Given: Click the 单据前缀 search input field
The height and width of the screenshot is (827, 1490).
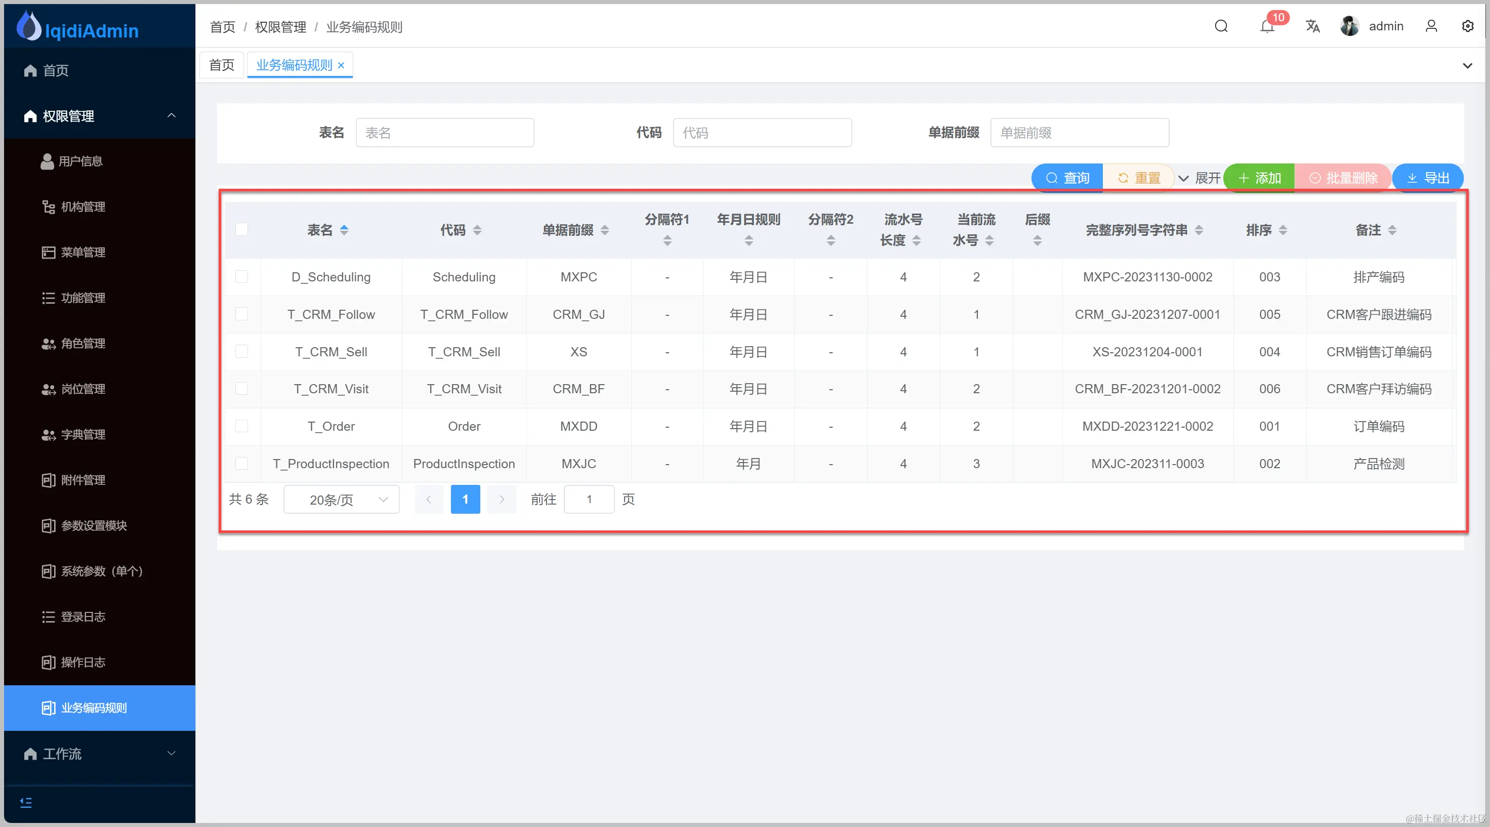Looking at the screenshot, I should 1080,133.
